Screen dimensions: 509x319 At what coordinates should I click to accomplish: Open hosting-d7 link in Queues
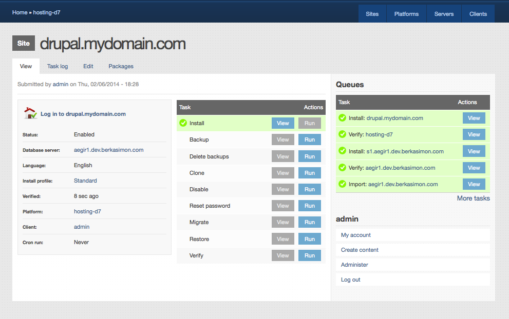(379, 134)
